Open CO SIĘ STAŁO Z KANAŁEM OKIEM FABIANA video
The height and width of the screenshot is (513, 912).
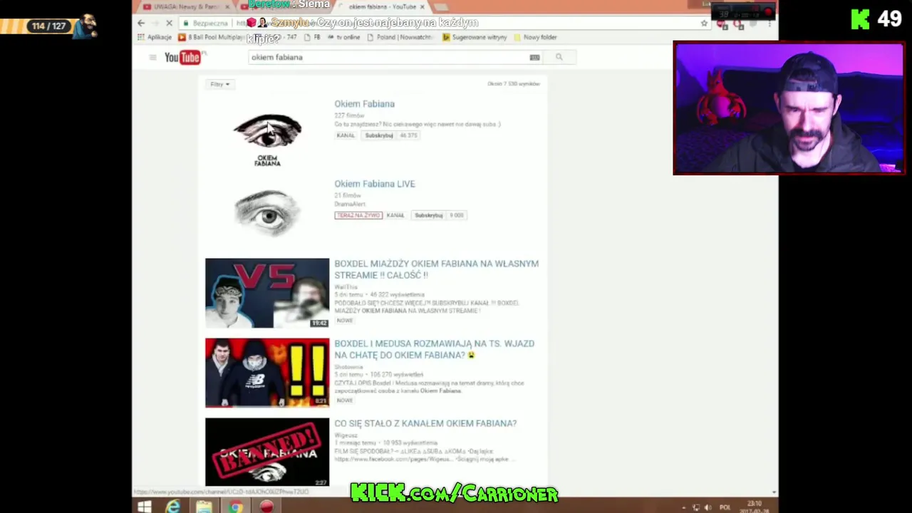point(425,423)
